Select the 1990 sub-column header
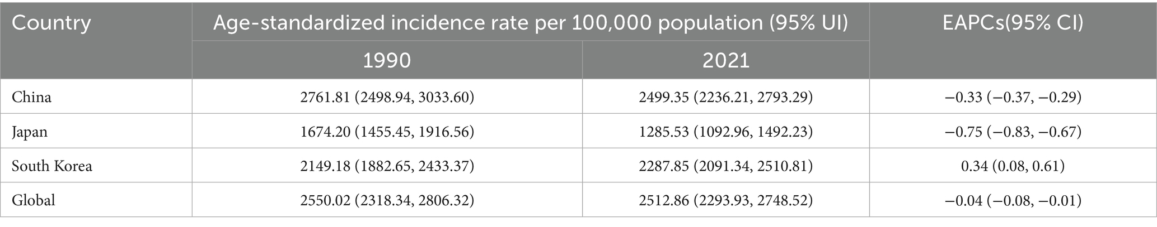This screenshot has height=227, width=1157. 387,60
